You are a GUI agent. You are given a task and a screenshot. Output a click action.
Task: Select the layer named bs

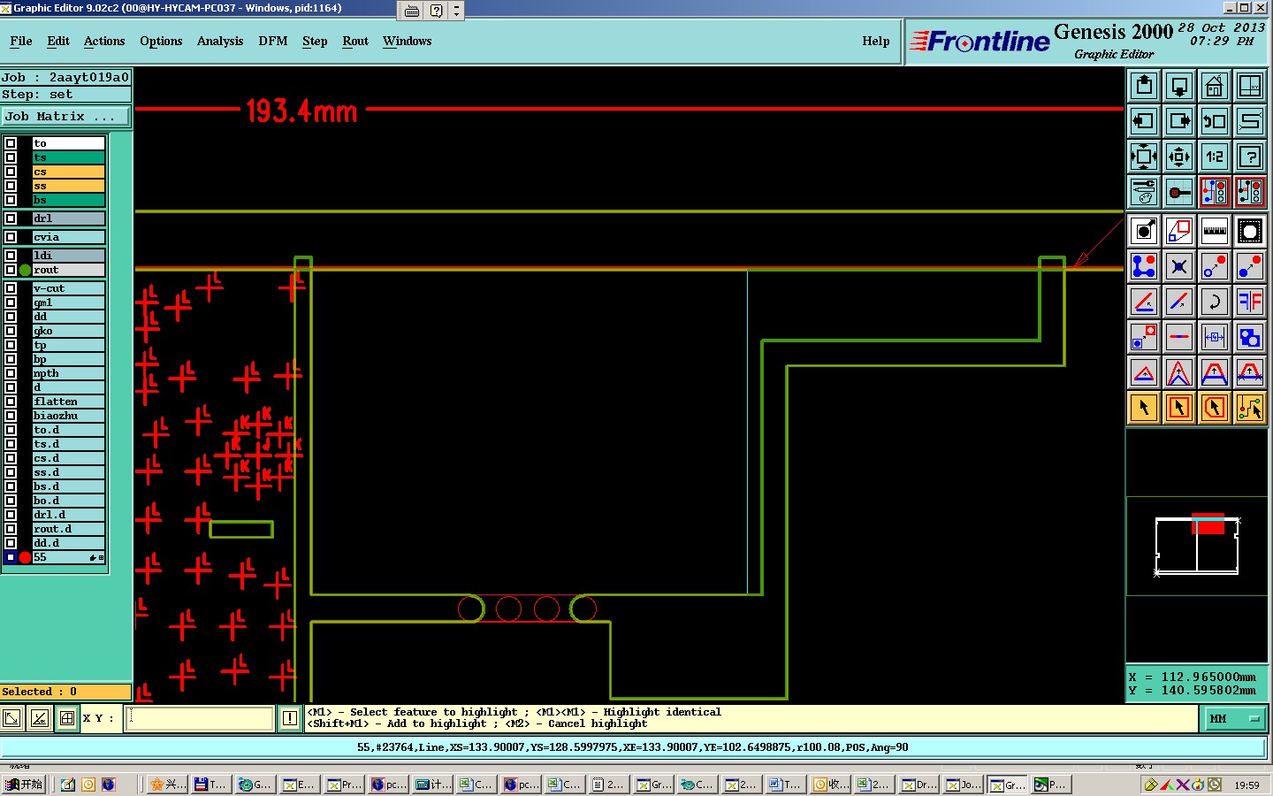tap(69, 200)
